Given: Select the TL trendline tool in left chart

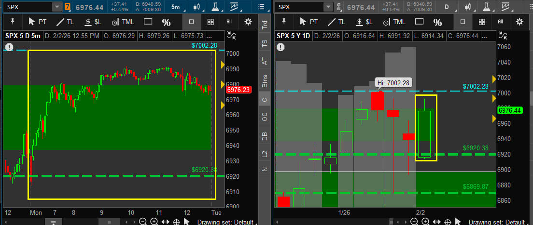Looking at the screenshot, I should point(65,22).
